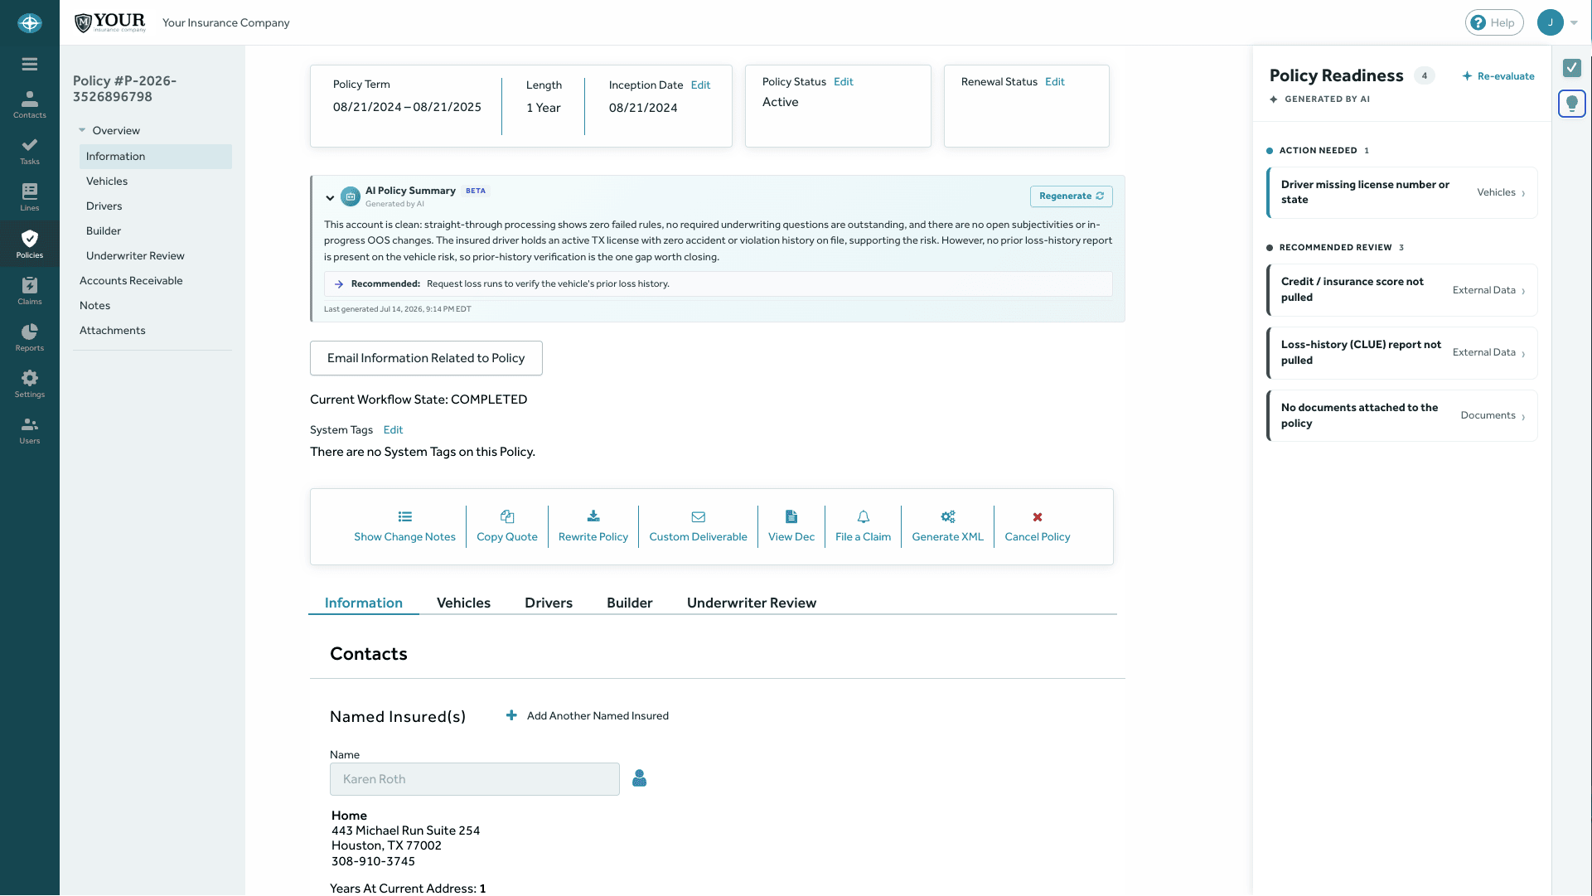Image resolution: width=1592 pixels, height=896 pixels.
Task: Edit the Renewal Status
Action: coord(1055,82)
